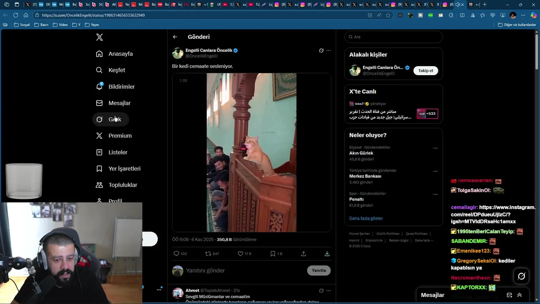The height and width of the screenshot is (304, 540).
Task: Go back with the Gönderi arrow
Action: coord(175,37)
